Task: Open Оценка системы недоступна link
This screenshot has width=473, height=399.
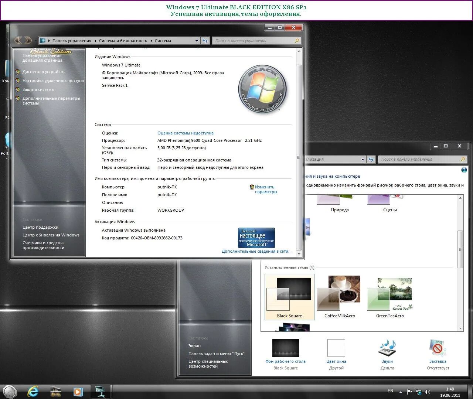Action: [x=186, y=133]
